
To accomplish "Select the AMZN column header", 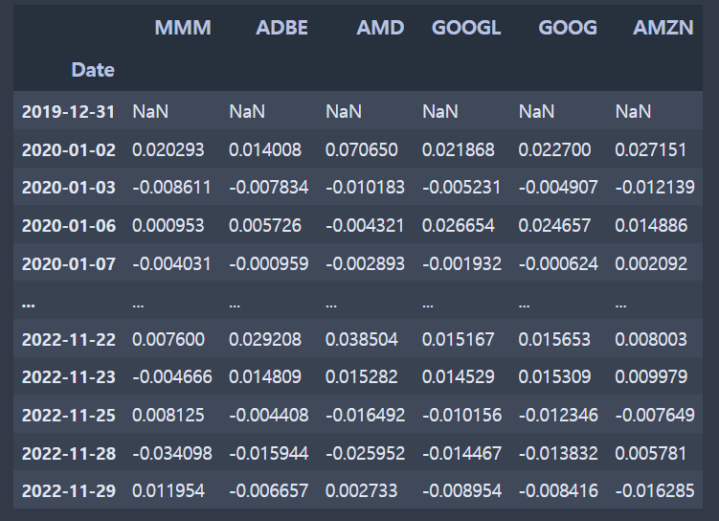I will [x=663, y=28].
